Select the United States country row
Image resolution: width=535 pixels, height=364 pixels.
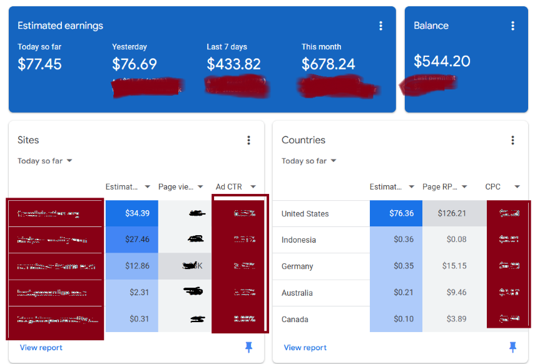[305, 214]
